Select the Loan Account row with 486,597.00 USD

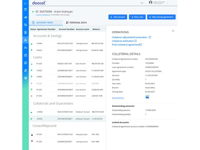[67, 64]
